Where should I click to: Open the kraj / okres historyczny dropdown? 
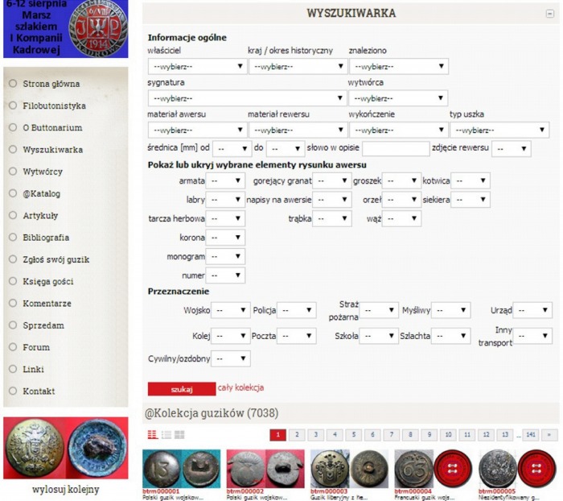click(x=298, y=67)
